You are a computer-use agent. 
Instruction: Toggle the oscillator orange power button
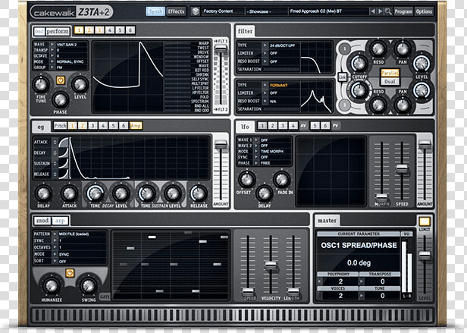(61, 80)
